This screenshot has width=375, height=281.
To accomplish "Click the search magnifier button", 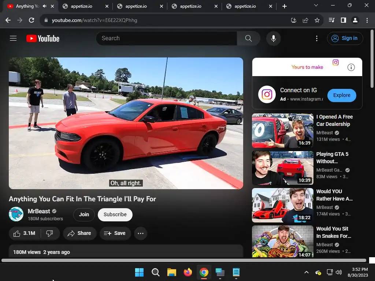I will [x=249, y=38].
